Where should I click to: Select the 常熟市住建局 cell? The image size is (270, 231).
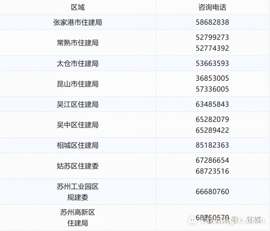pyautogui.click(x=78, y=43)
